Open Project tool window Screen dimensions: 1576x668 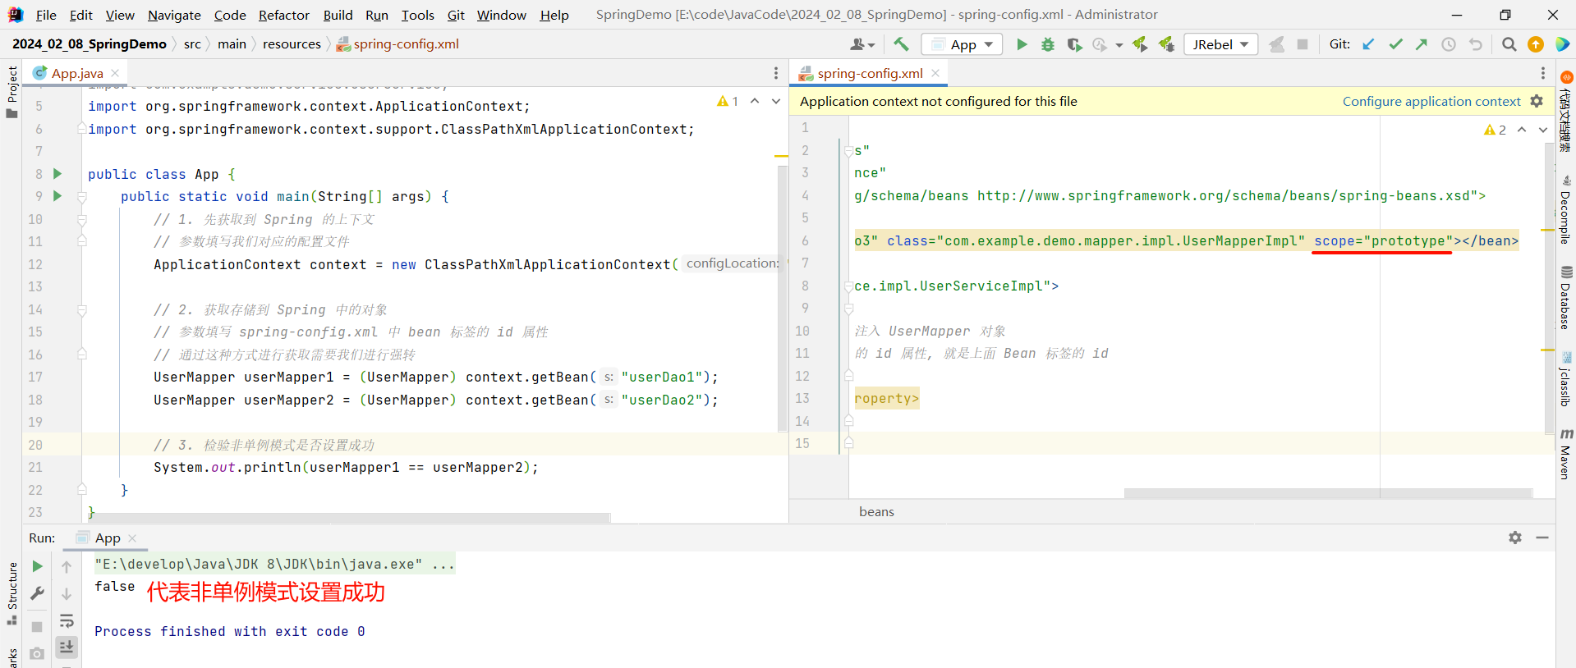pos(11,92)
